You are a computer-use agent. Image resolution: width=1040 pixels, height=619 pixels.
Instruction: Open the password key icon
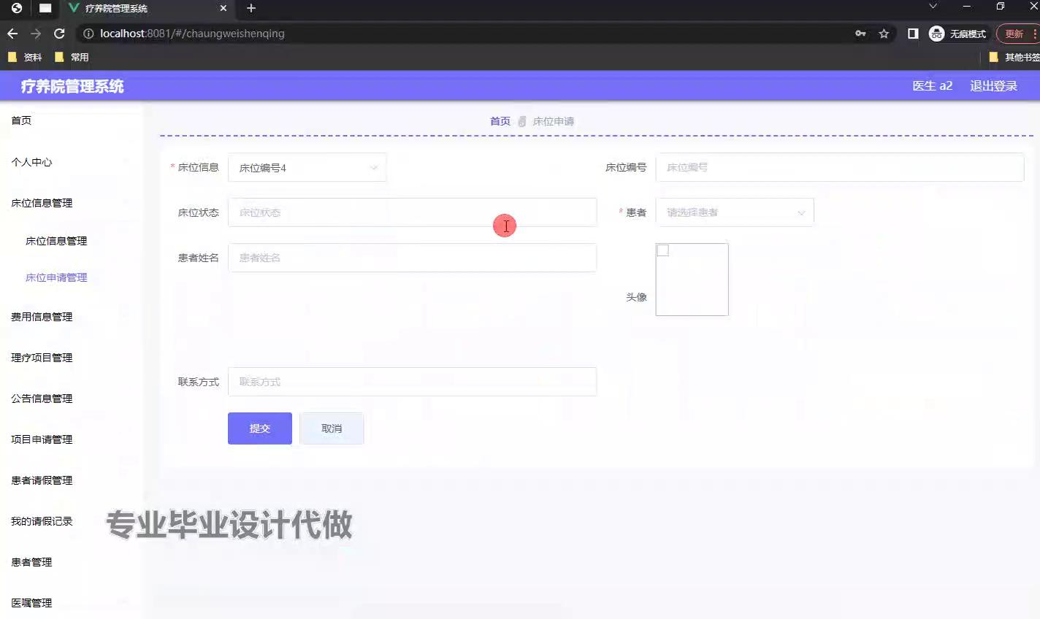point(860,34)
